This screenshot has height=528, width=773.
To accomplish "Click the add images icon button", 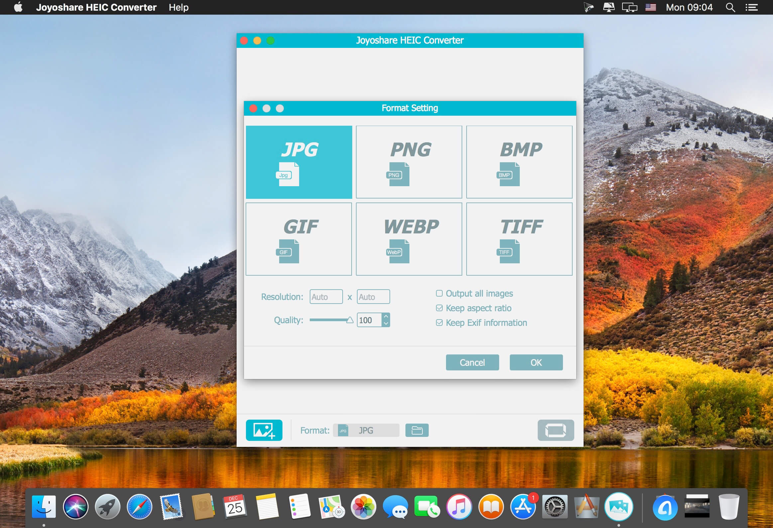I will tap(264, 430).
